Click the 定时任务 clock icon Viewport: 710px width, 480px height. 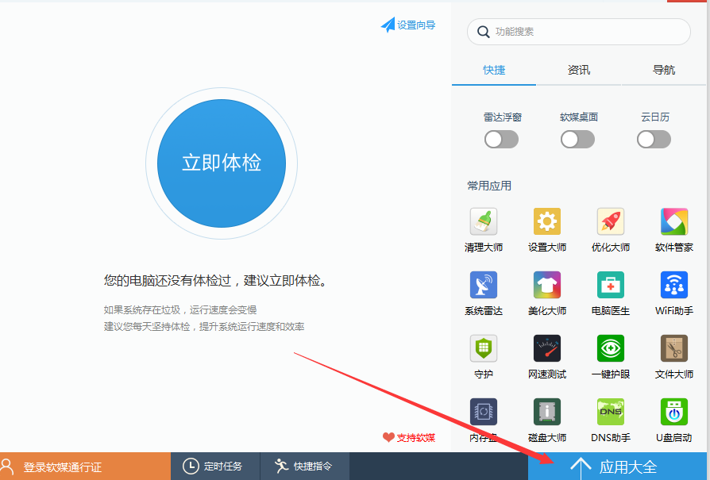click(191, 466)
